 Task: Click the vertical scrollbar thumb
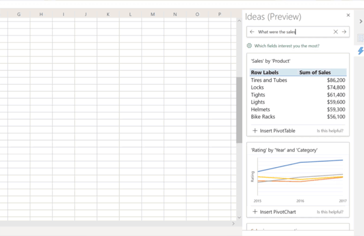(x=239, y=109)
